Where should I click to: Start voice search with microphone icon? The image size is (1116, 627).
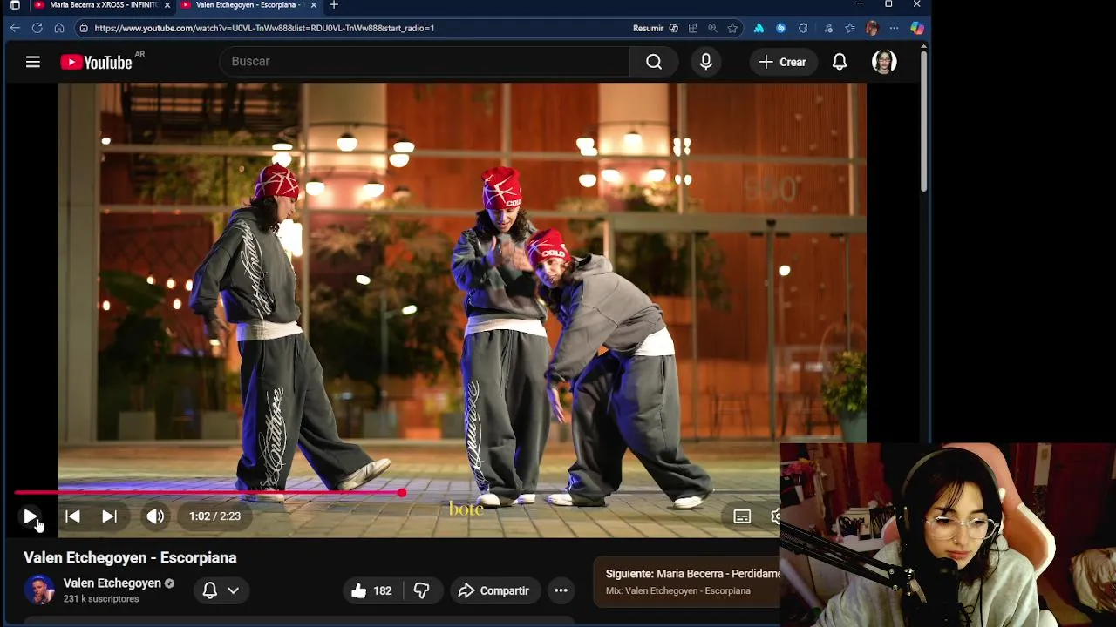click(706, 62)
